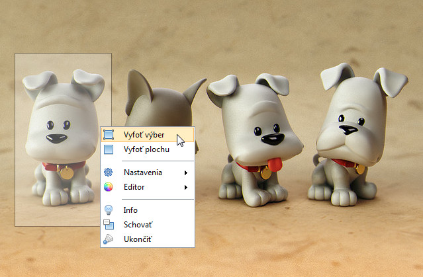Click the blue gear icon beside Nastavenia

[x=108, y=172]
